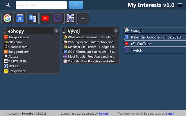Select the Twitch open tab entry
186x116 pixels.
tap(155, 50)
